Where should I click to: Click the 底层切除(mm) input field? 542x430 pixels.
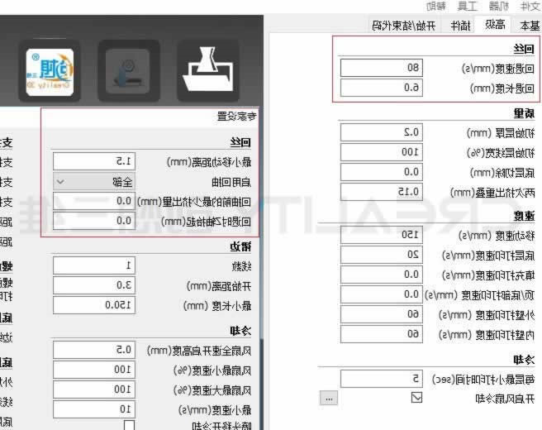382,172
